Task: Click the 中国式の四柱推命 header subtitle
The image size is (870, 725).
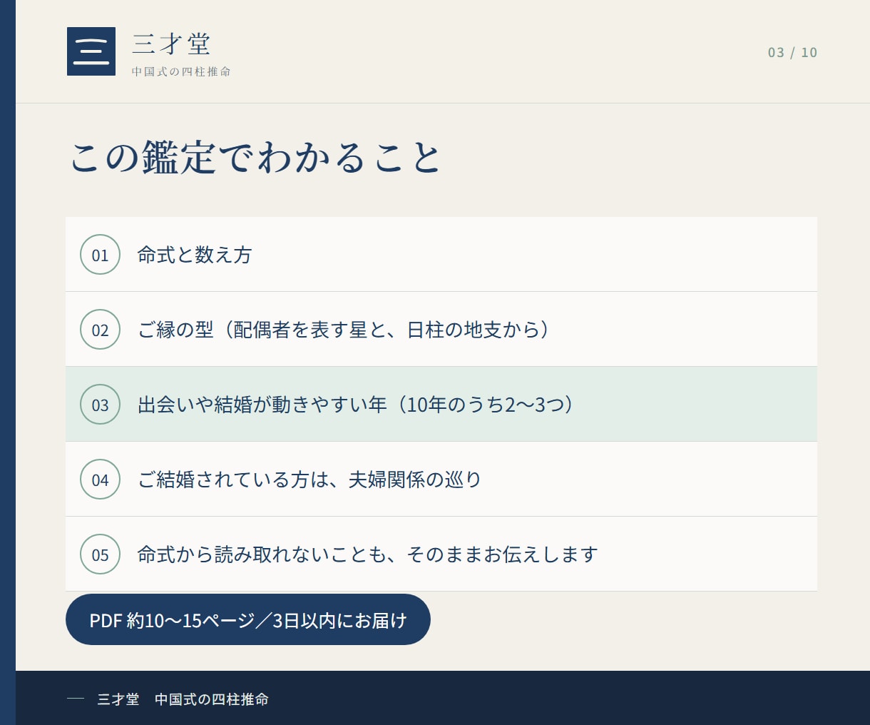Action: pos(181,71)
